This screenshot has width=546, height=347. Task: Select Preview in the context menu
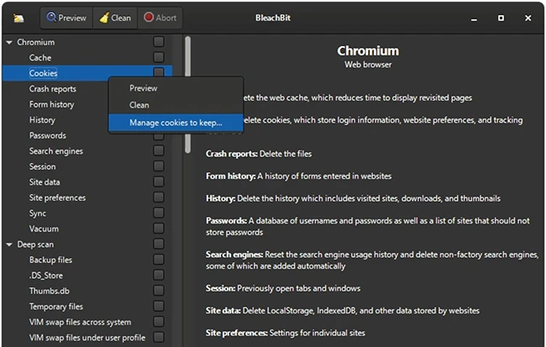coord(144,88)
